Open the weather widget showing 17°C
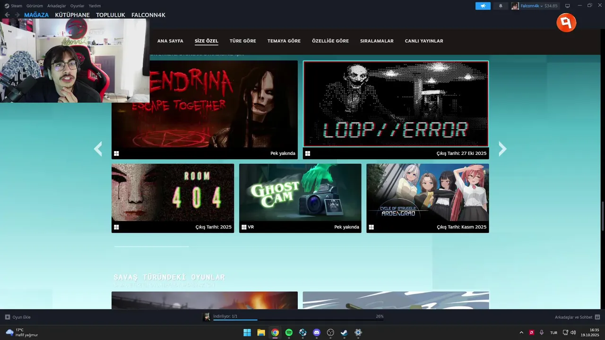This screenshot has width=605, height=340. click(x=22, y=332)
